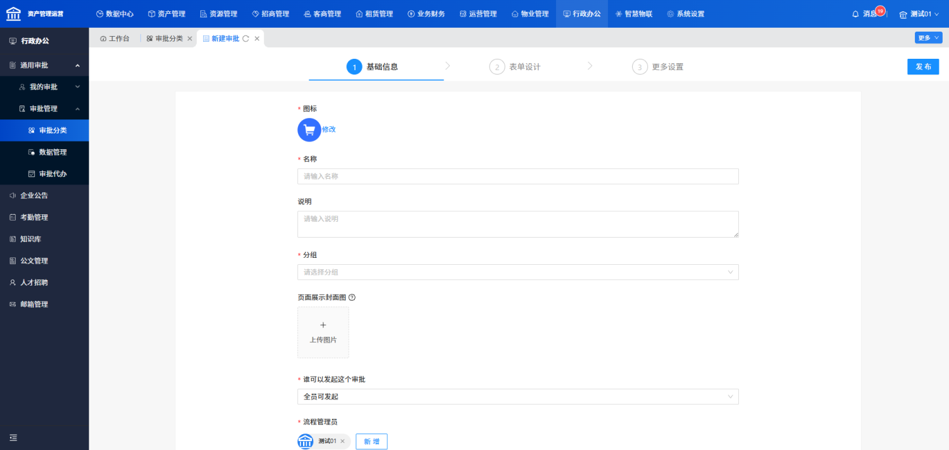Screen dimensions: 949x450
Task: Refresh the 新建审批 tab
Action: tap(245, 39)
